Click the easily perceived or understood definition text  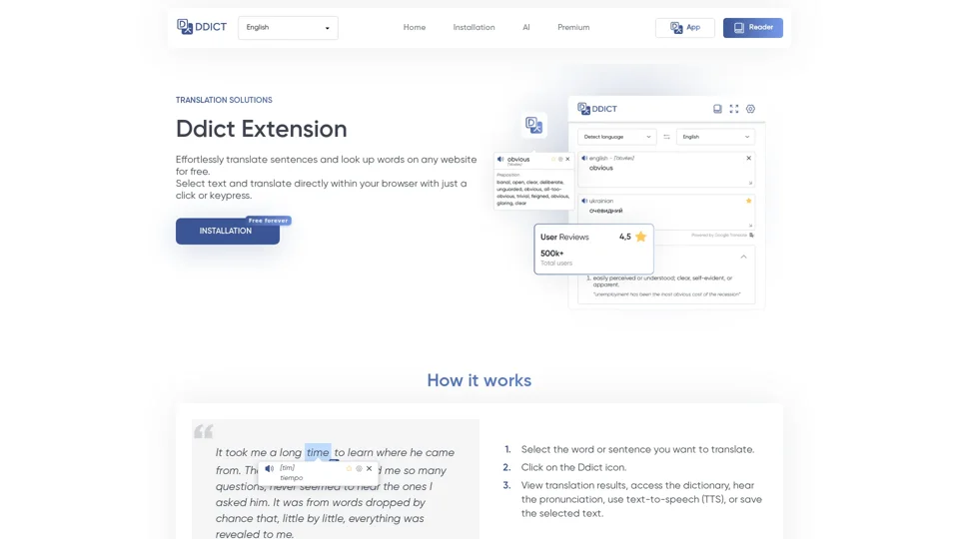click(662, 281)
